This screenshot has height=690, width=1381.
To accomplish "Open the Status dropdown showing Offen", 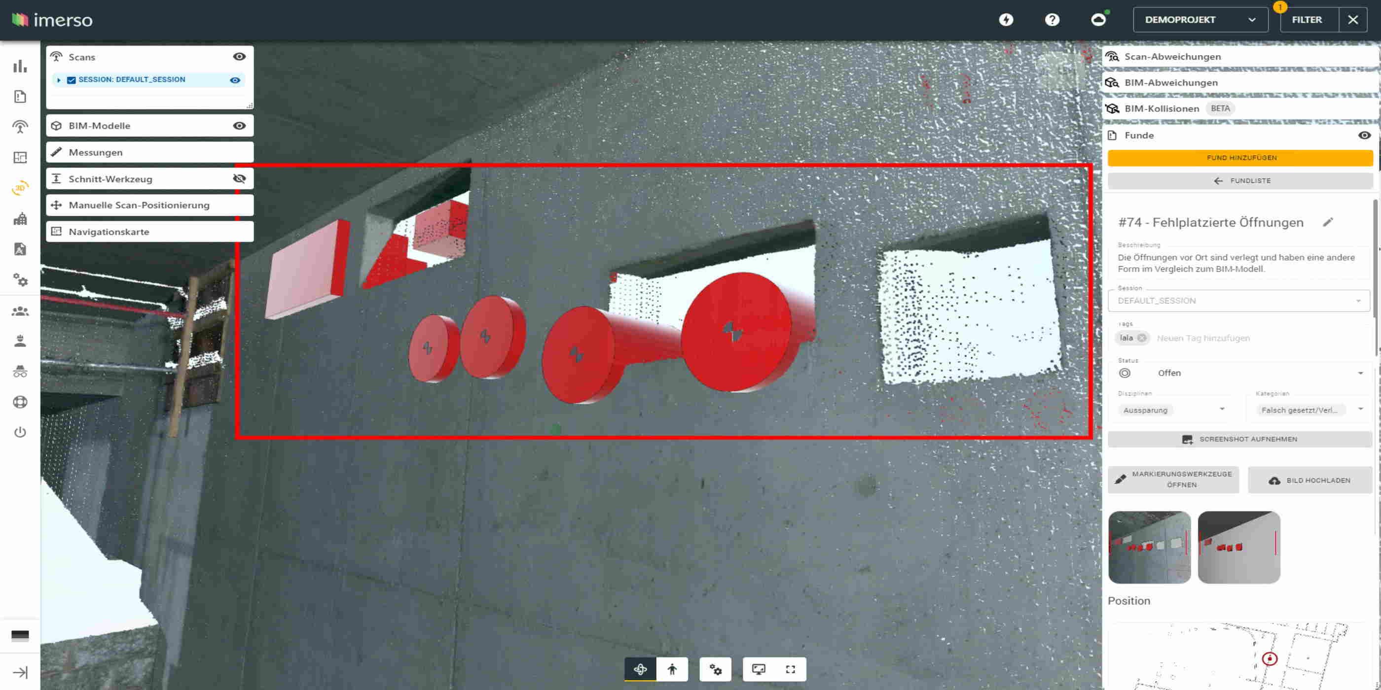I will pos(1361,372).
